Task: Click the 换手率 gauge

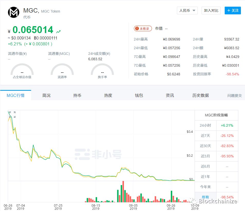Action: pyautogui.click(x=102, y=71)
